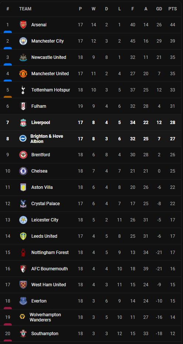Click the Nottingham Forest tree logo

[x=23, y=252]
